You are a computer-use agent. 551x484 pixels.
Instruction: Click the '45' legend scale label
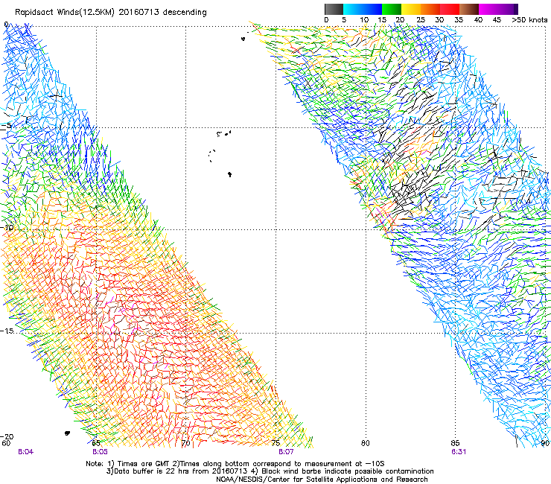click(497, 19)
